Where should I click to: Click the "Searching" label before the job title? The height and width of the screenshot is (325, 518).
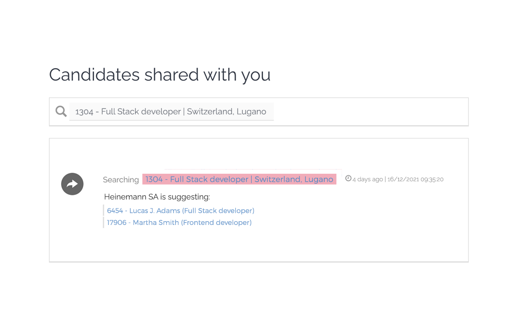point(121,180)
